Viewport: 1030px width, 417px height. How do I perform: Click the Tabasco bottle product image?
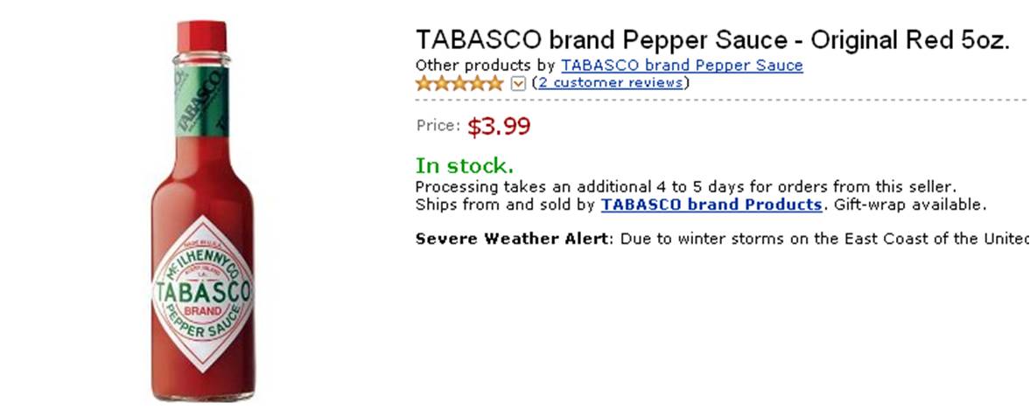[x=203, y=227]
